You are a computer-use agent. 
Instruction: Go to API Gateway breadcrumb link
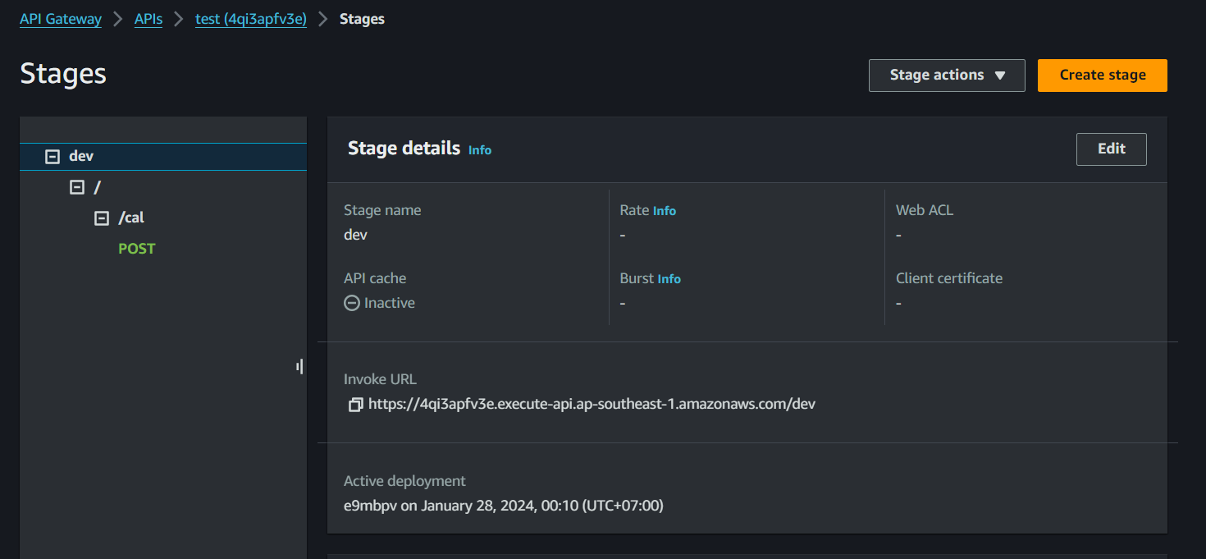coord(61,19)
